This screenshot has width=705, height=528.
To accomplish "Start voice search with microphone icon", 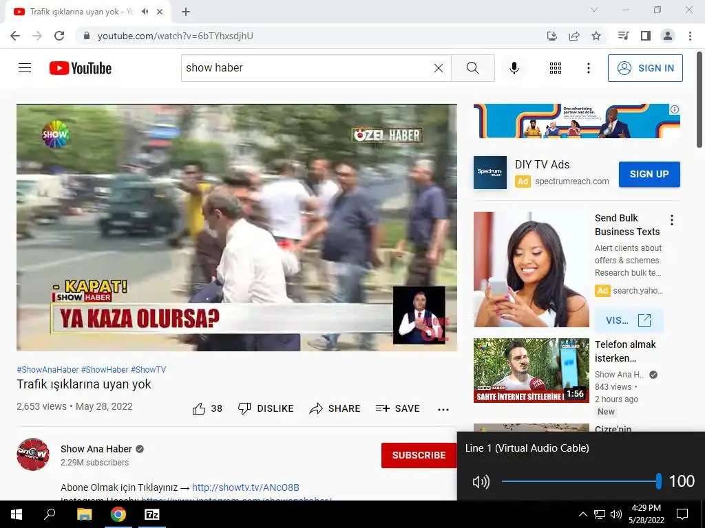I will (x=514, y=68).
